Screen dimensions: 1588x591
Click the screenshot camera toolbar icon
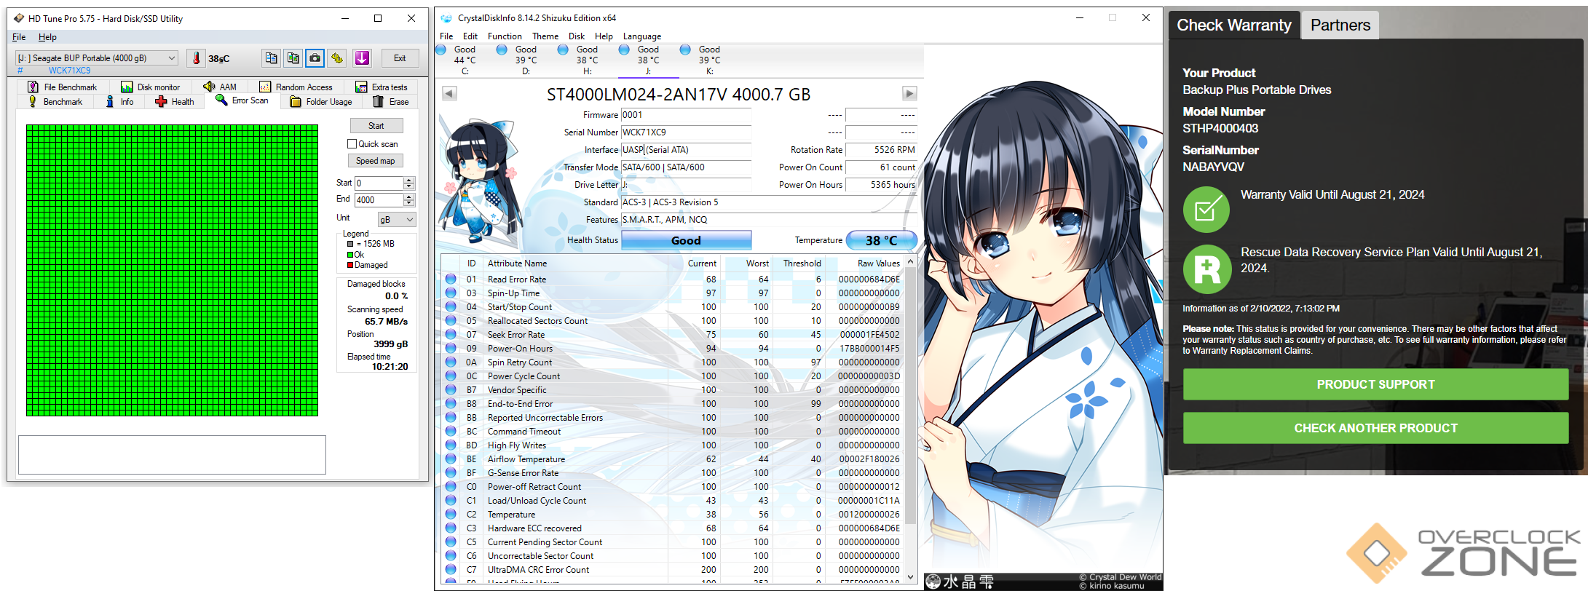coord(315,58)
